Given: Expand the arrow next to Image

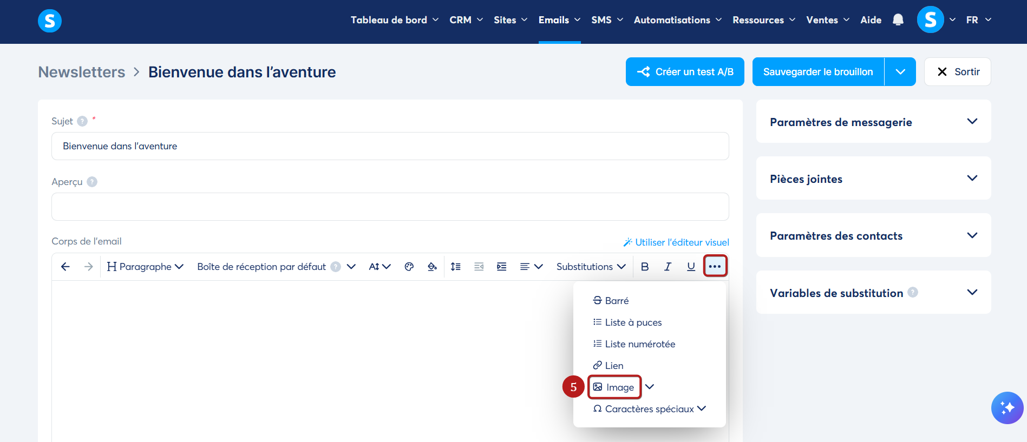Looking at the screenshot, I should tap(650, 387).
